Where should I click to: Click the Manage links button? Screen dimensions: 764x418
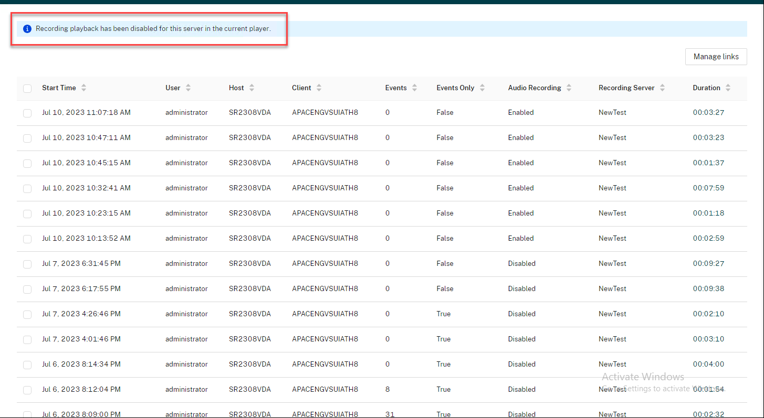click(x=716, y=57)
